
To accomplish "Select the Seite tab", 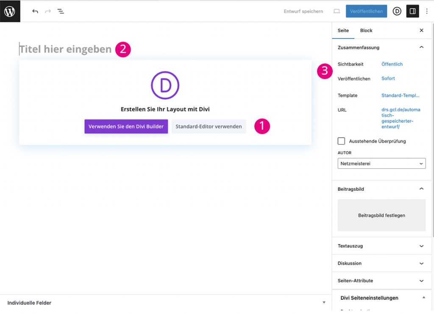I will pos(343,31).
